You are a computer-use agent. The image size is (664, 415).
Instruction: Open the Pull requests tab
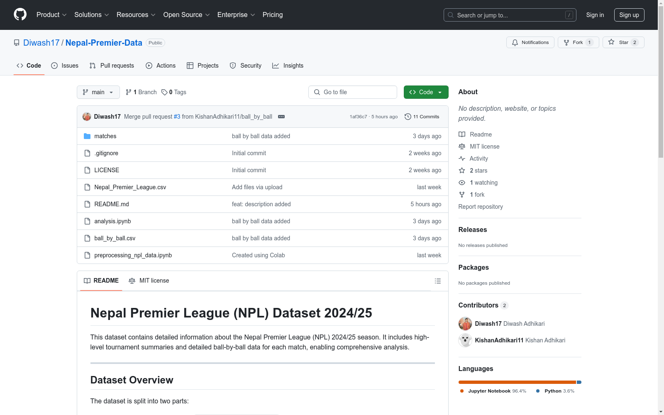pyautogui.click(x=112, y=66)
